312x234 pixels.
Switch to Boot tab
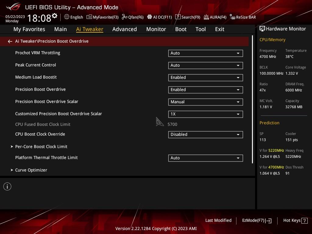(181, 29)
